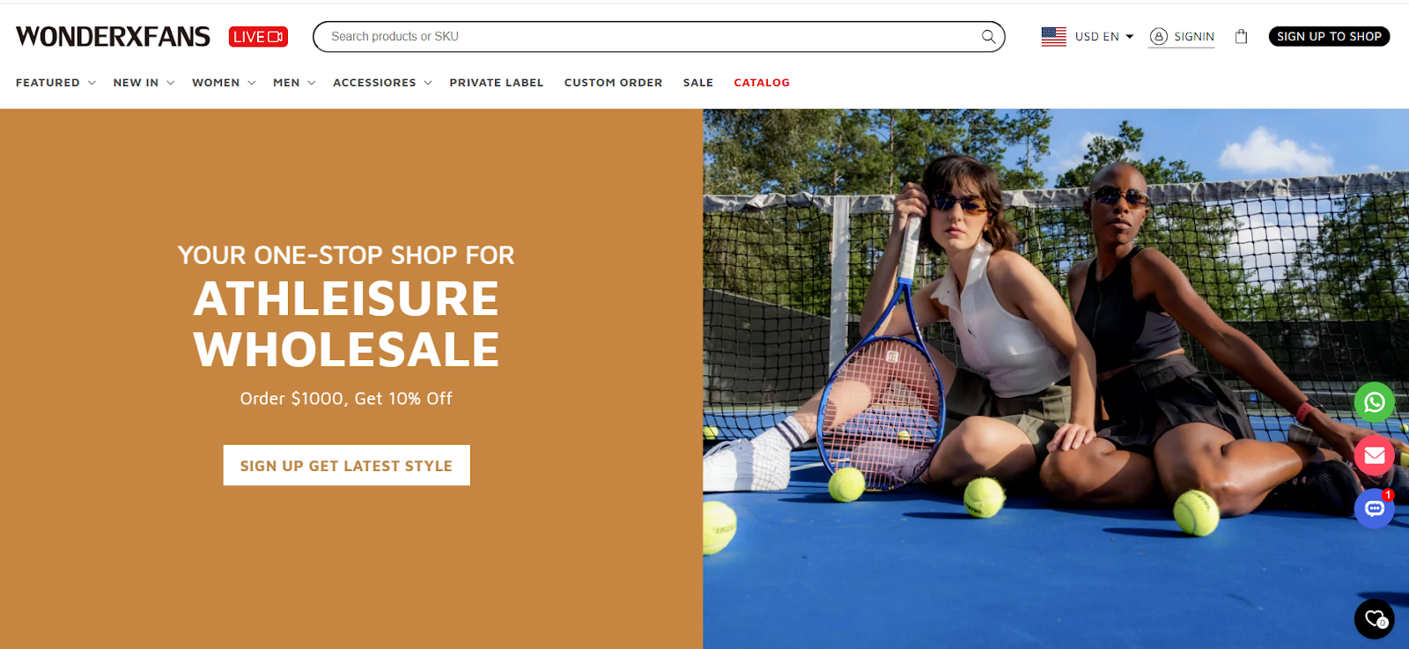Open the PRIVATE LABEL menu item
Screen dimensions: 1409x649
click(x=497, y=83)
